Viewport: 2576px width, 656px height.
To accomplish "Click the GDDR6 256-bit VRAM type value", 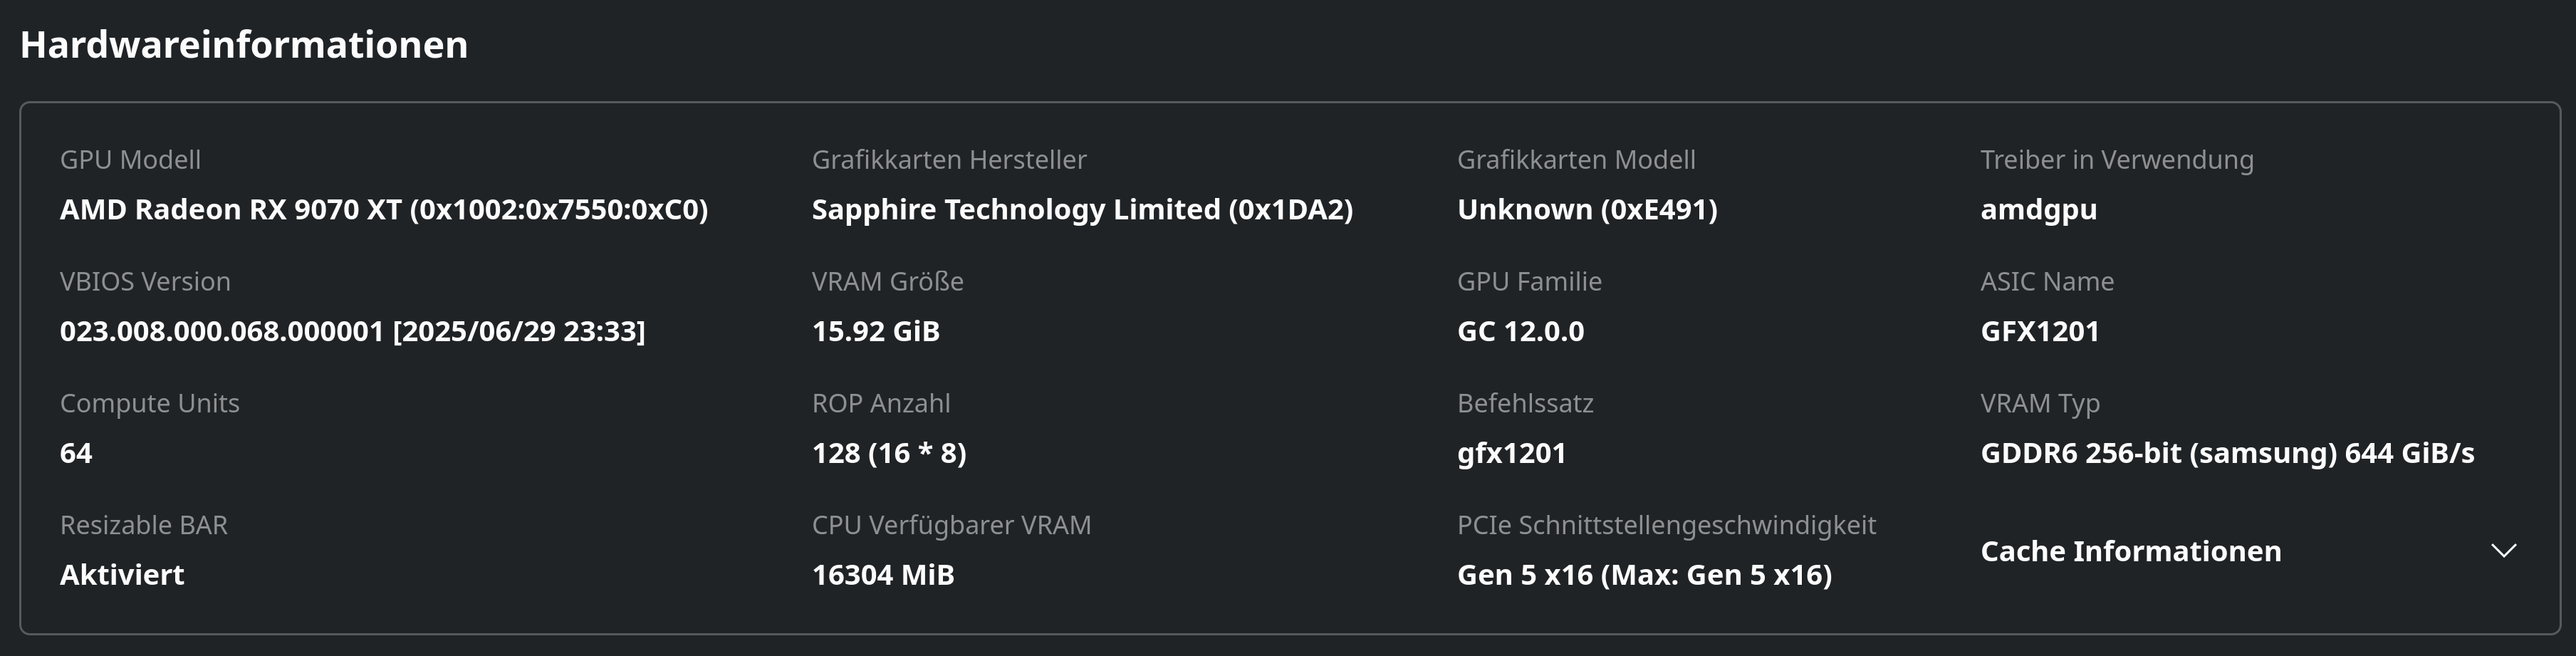I will coord(2227,454).
